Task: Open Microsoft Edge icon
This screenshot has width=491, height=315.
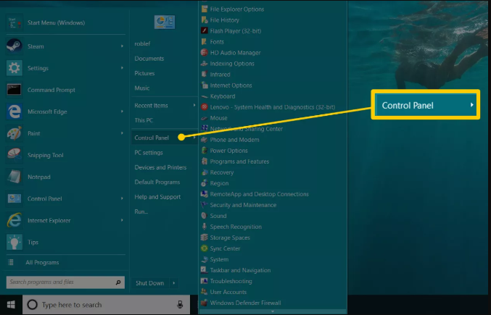Action: click(x=15, y=112)
